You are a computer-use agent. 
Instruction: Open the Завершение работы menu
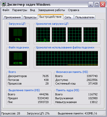click(52, 10)
